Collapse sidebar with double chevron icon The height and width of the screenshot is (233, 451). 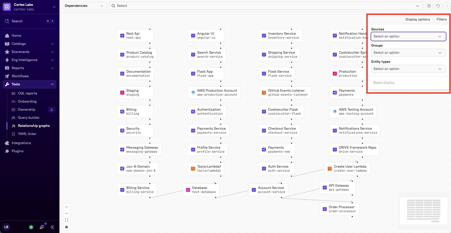coord(52,227)
